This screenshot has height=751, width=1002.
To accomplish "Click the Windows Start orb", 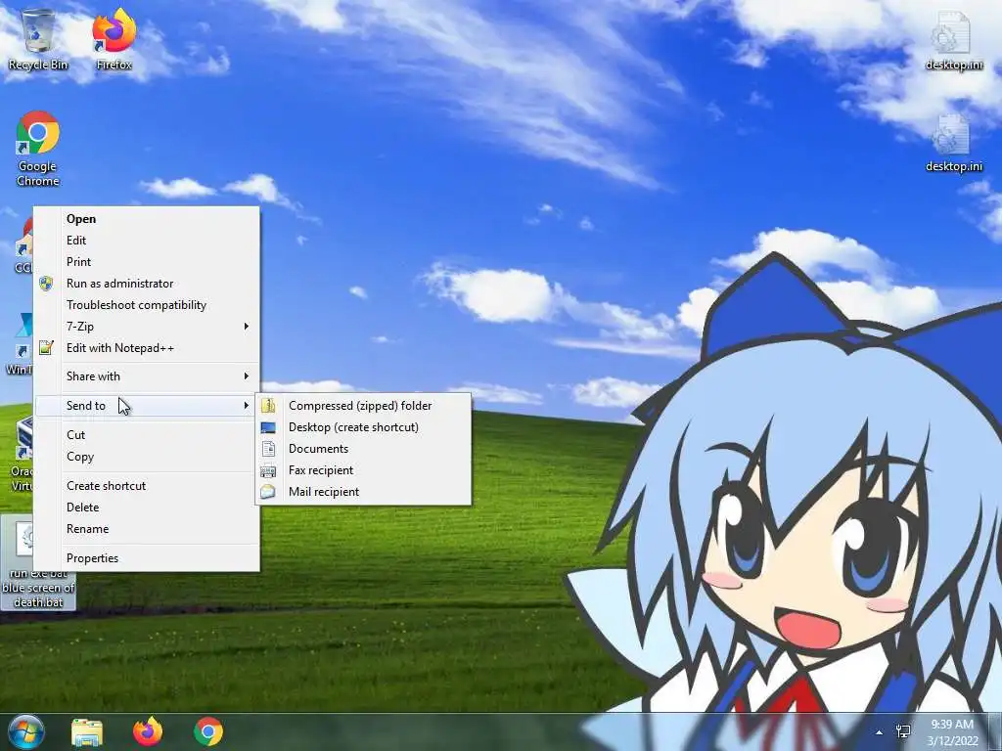I will pos(26,731).
